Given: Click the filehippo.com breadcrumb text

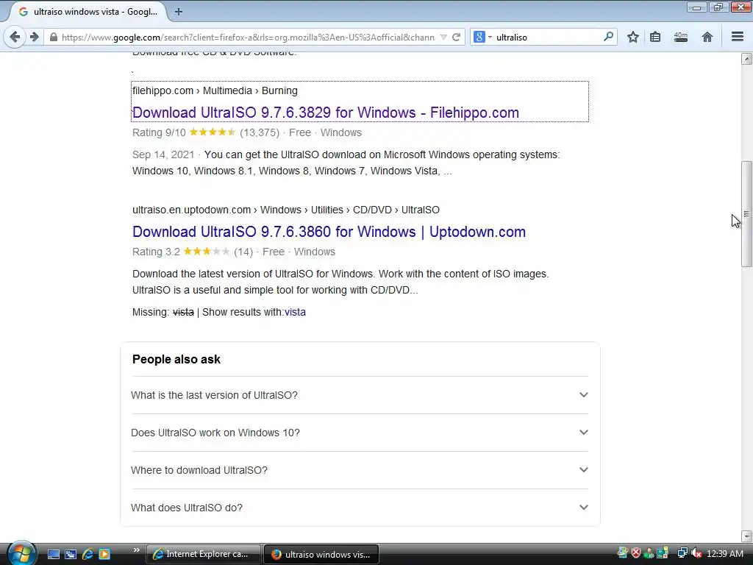Looking at the screenshot, I should (x=163, y=90).
